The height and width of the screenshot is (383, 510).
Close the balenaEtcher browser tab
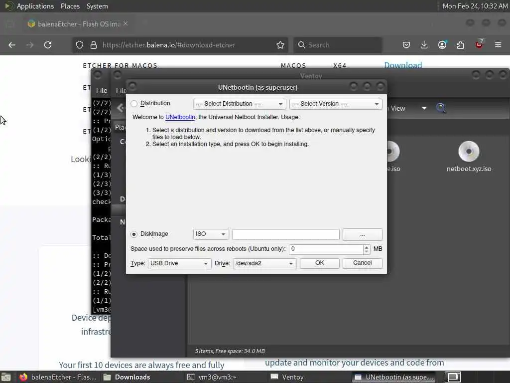point(126,24)
